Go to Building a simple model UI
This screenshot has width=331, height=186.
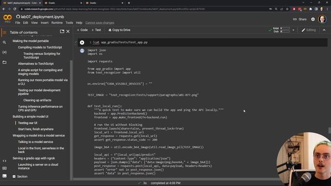[x=30, y=117]
